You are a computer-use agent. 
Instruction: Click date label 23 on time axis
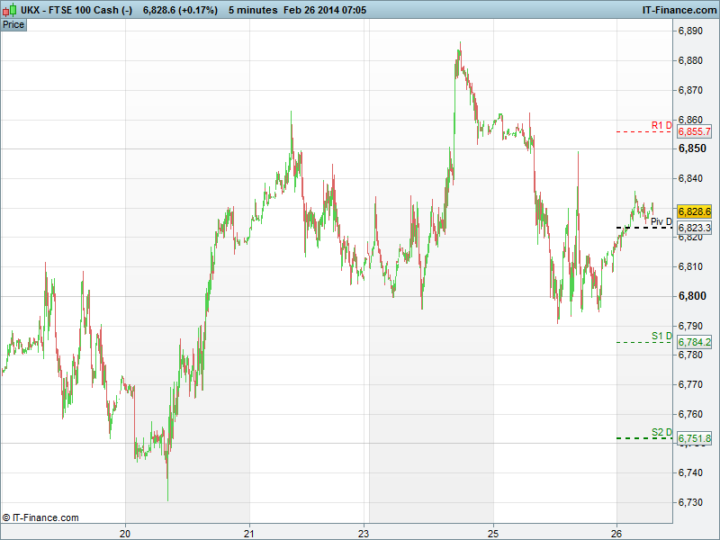(x=364, y=531)
